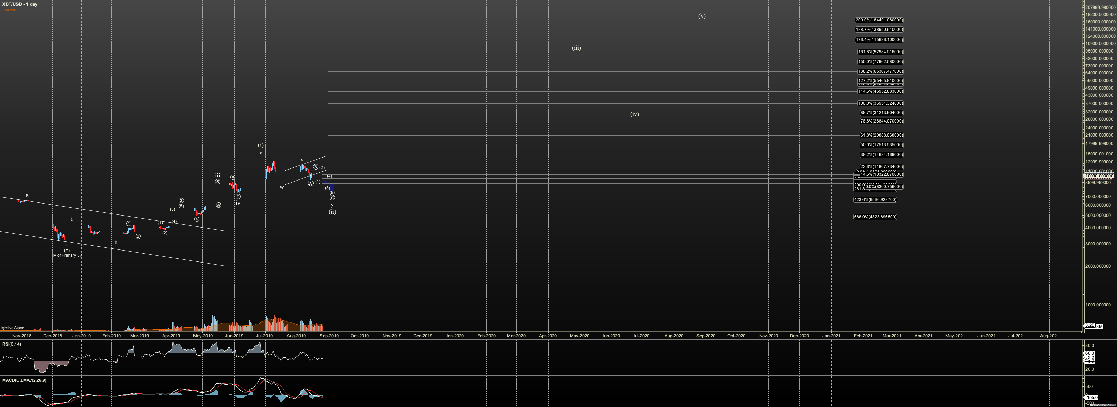The height and width of the screenshot is (407, 1117).
Task: Click the circled A wave label
Action: 310,184
